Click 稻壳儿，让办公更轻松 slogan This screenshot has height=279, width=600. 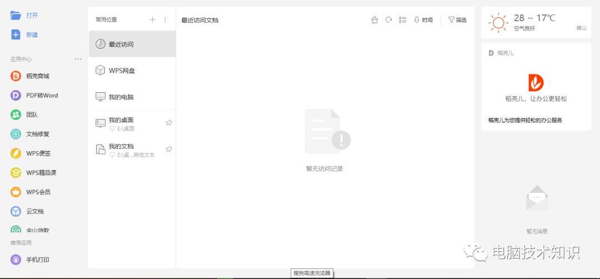(536, 99)
